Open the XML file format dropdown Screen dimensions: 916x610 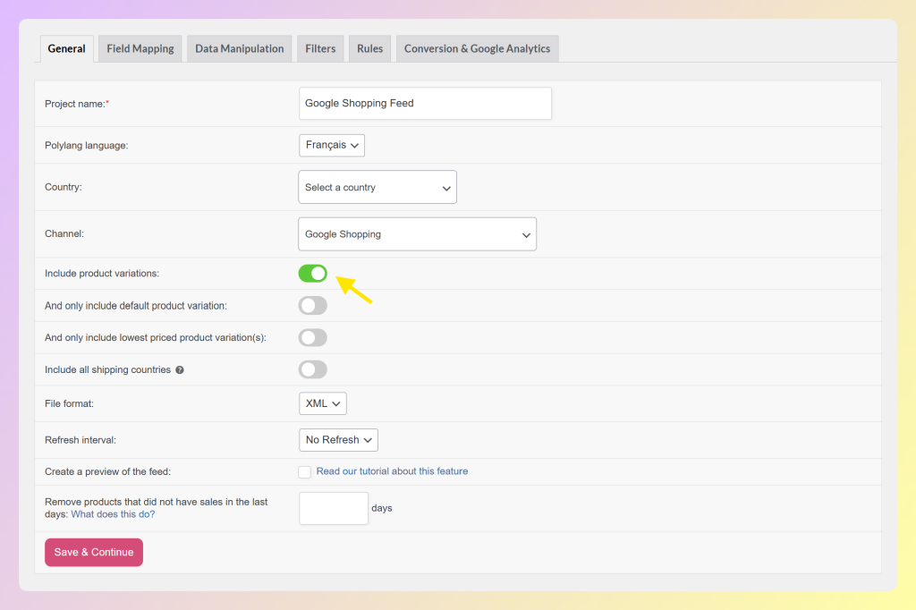[x=322, y=403]
